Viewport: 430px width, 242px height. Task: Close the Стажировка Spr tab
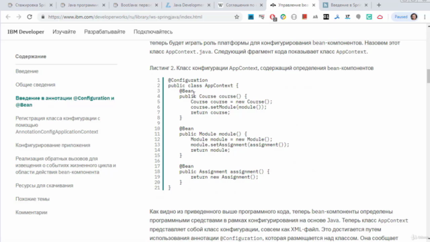click(51, 5)
